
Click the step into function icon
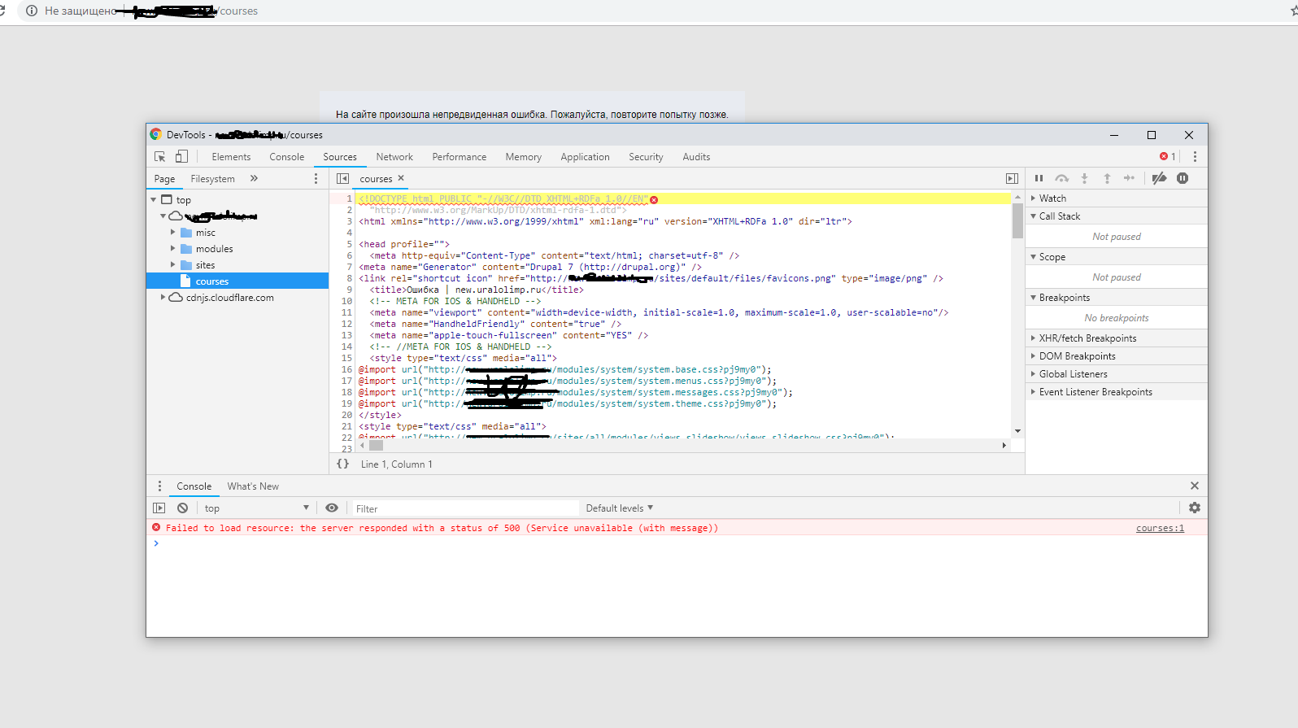tap(1084, 178)
